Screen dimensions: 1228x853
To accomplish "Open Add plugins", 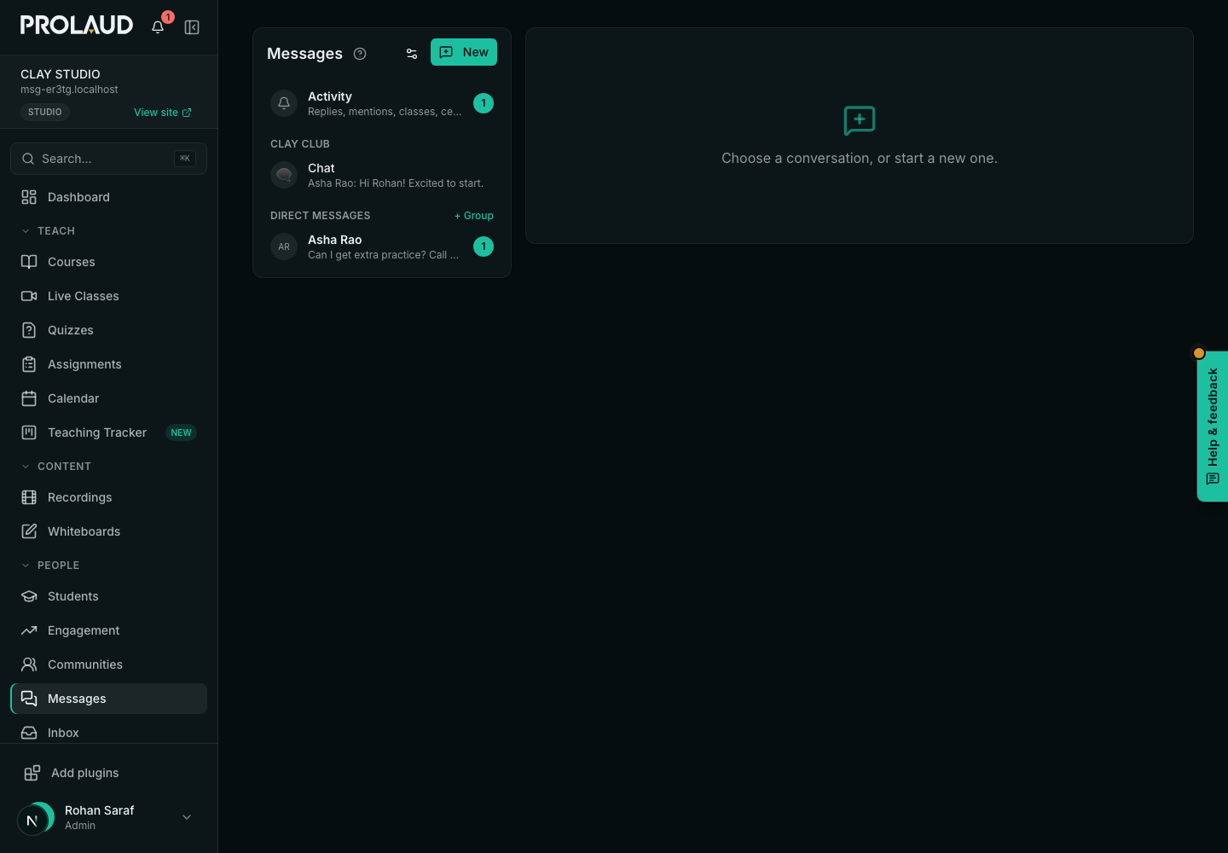I will 108,773.
